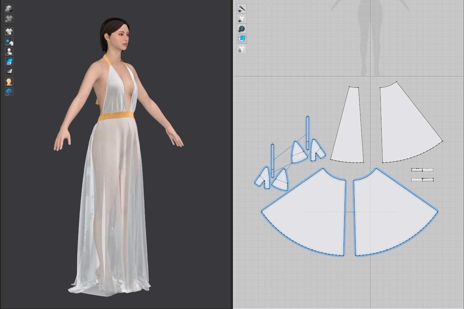Screen dimensions: 464x309
Task: Click the textured garment display icon
Action: coord(9,18)
